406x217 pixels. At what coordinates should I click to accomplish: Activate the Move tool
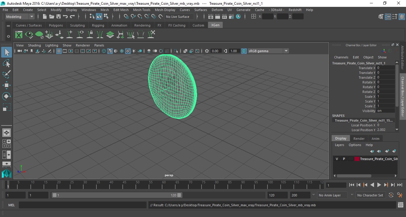(7, 85)
